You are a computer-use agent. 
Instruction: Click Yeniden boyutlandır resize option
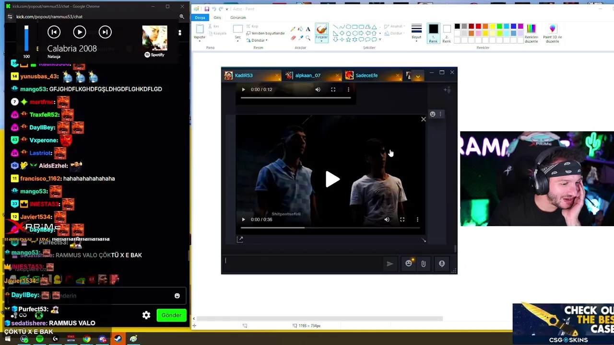tap(265, 33)
